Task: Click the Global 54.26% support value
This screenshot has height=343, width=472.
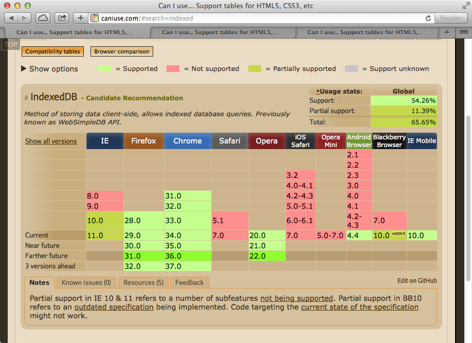Action: [x=404, y=101]
